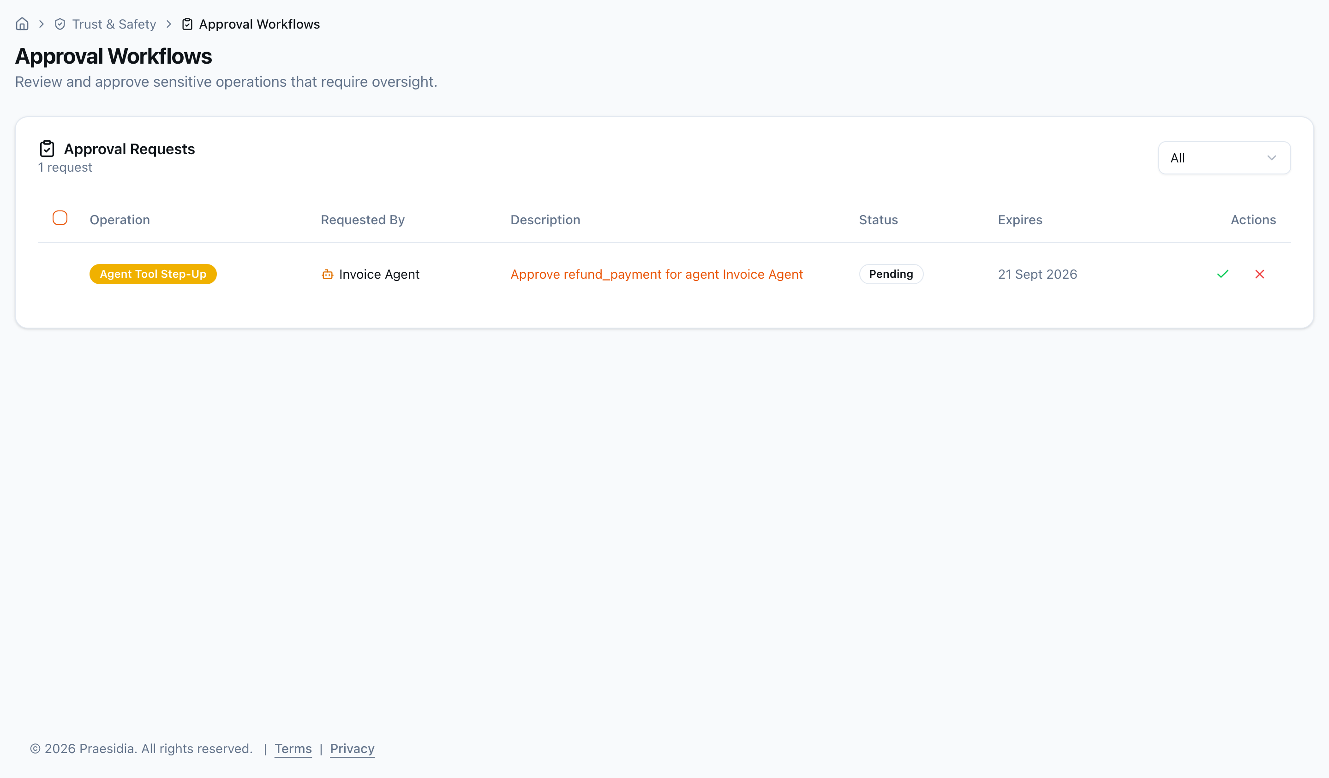Click the clipboard icon in breadcrumb
The height and width of the screenshot is (778, 1329).
coord(187,24)
